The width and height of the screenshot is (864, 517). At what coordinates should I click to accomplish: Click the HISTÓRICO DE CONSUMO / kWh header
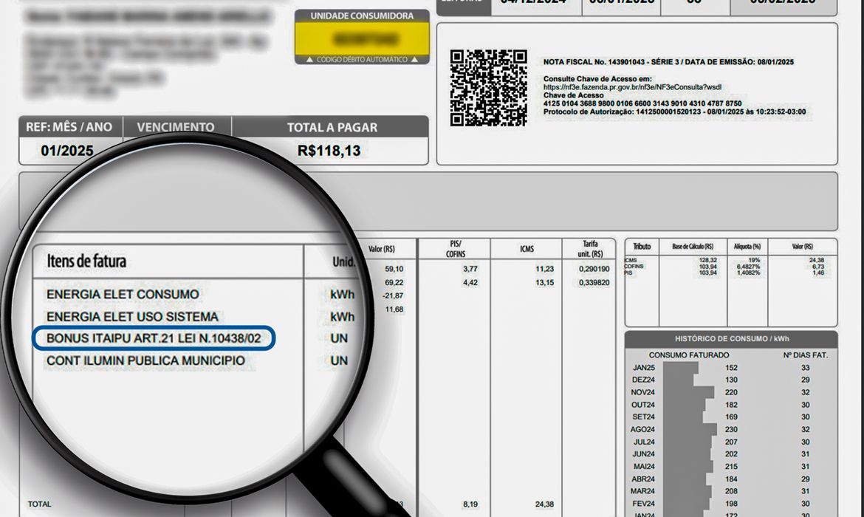pyautogui.click(x=731, y=339)
